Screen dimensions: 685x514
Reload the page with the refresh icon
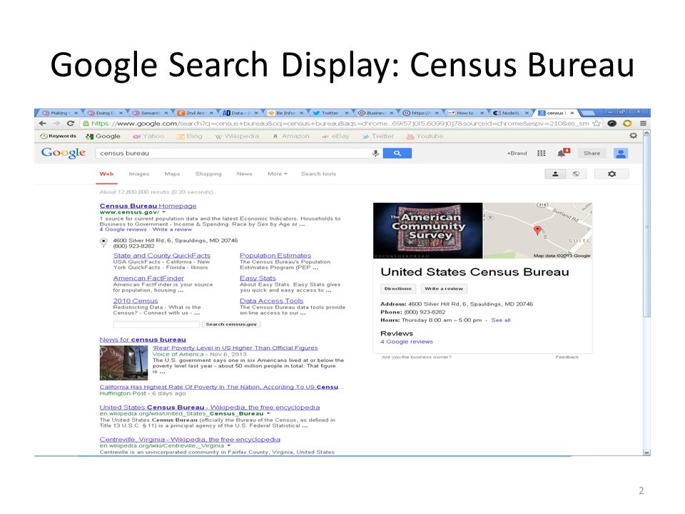tap(71, 124)
